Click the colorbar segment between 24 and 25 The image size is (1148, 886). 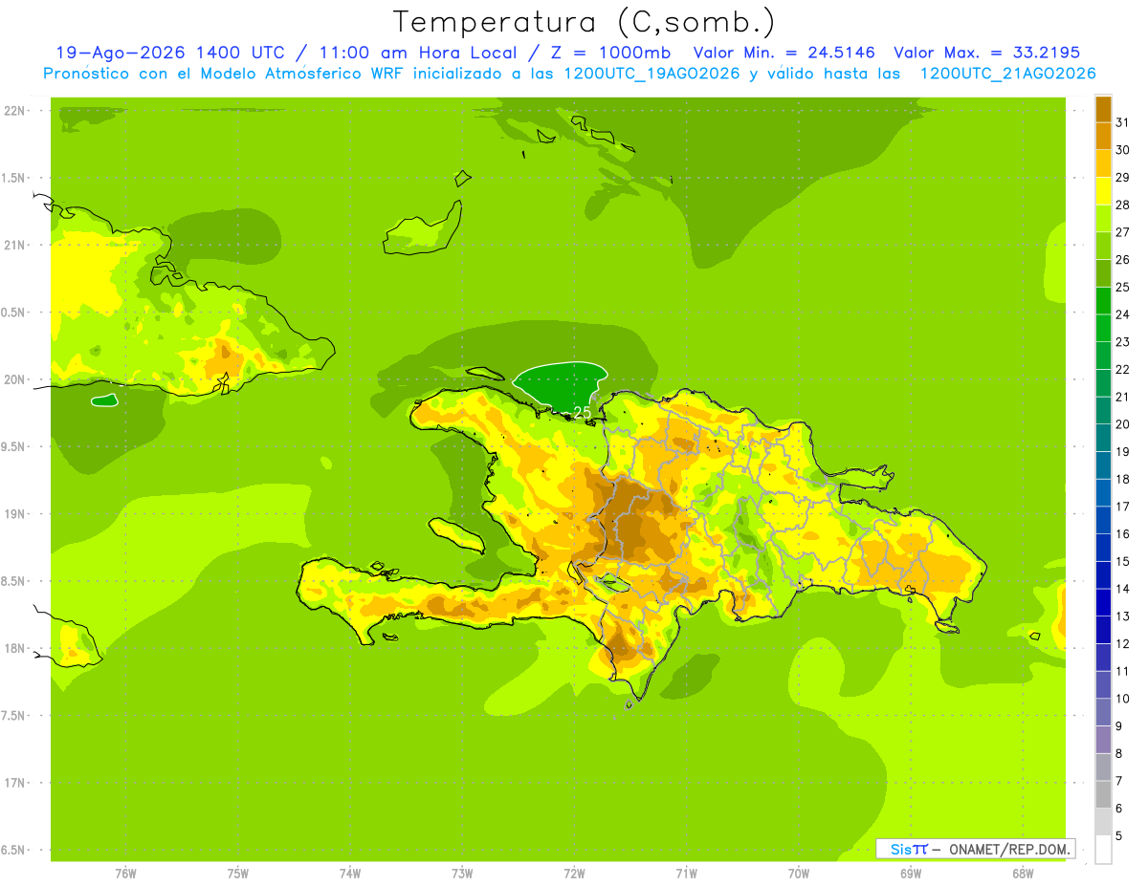1103,300
